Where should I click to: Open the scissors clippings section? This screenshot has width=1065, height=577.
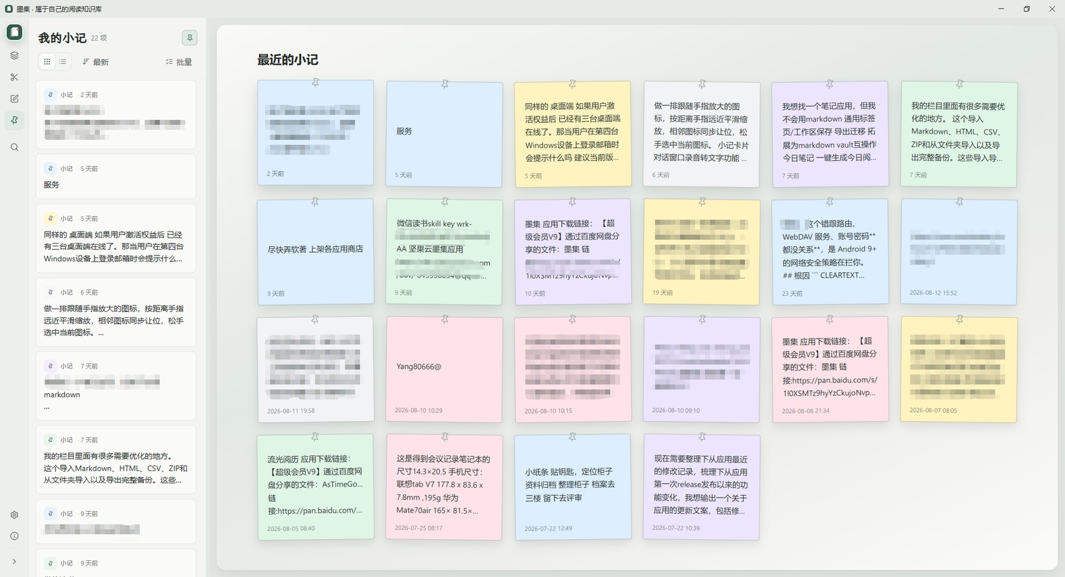(14, 77)
